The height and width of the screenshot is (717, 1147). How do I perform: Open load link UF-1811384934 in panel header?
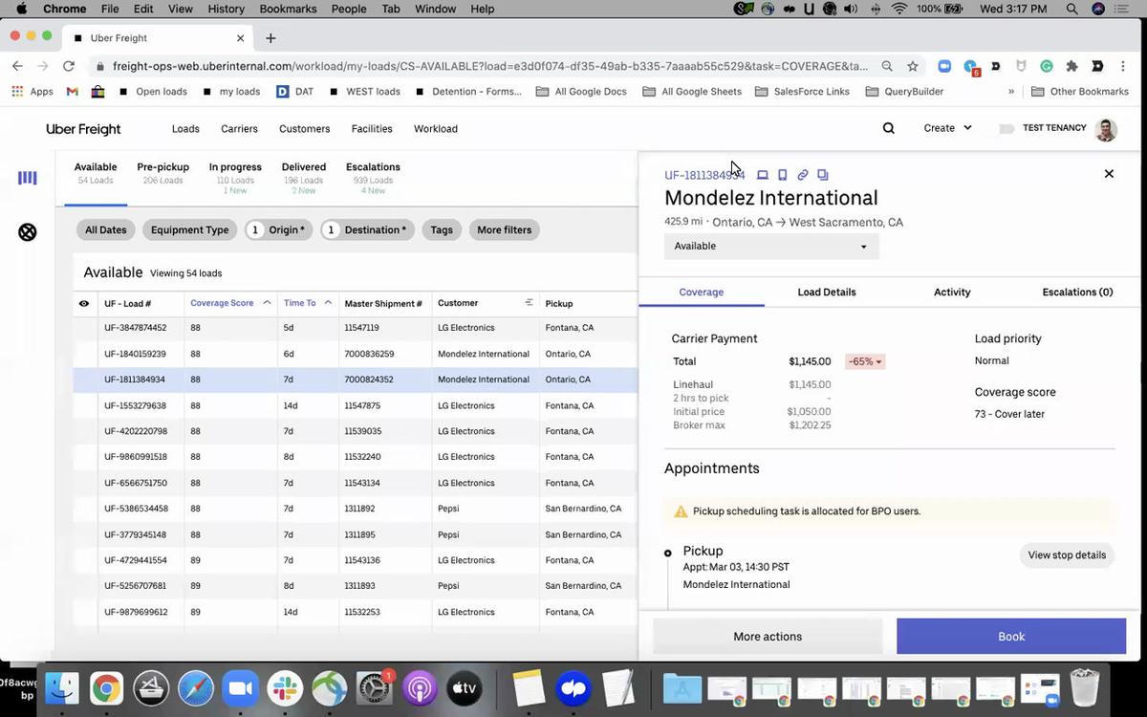click(704, 175)
